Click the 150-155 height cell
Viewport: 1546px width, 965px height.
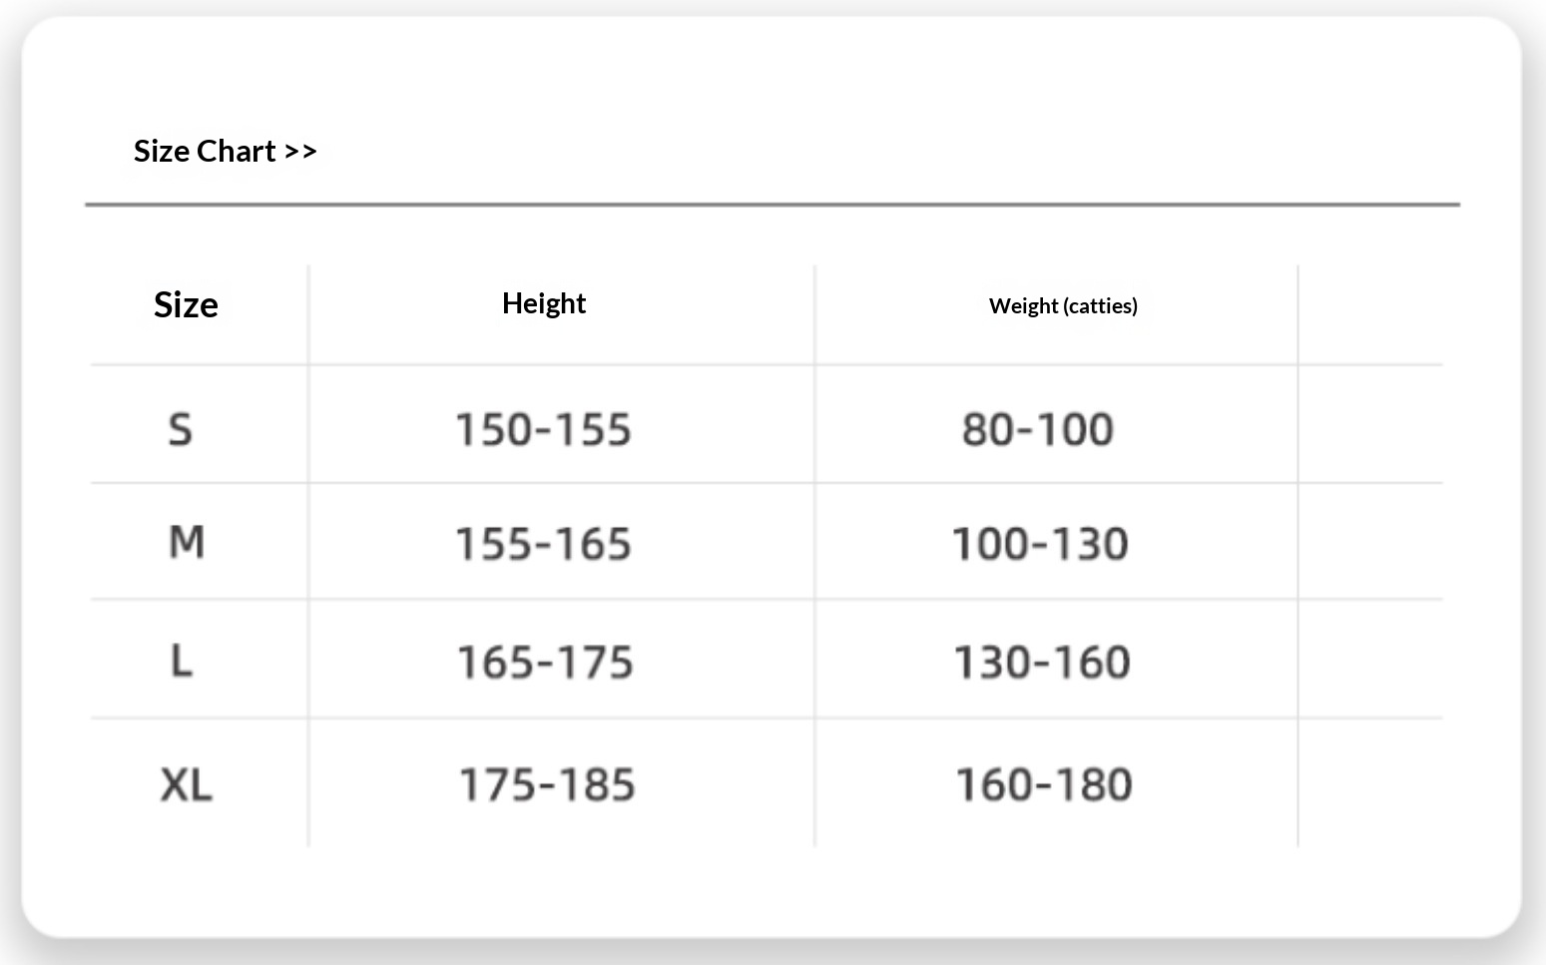(x=543, y=430)
